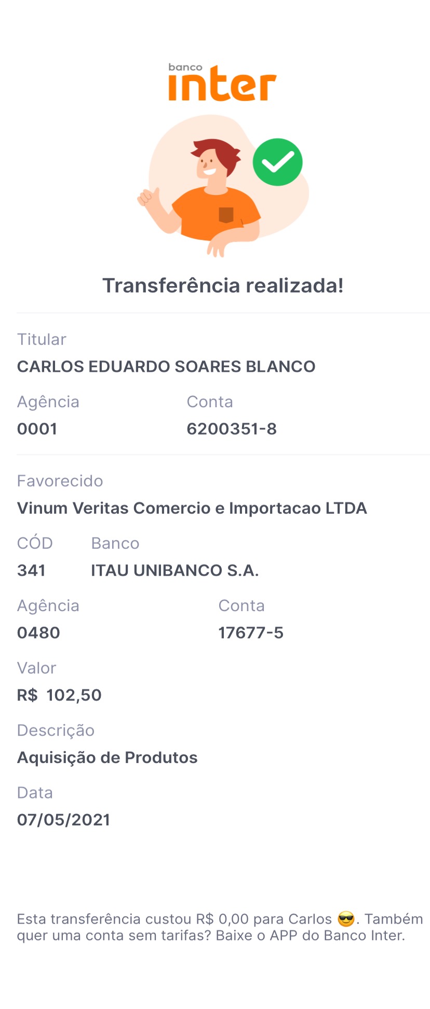Select the "Transferência realizada!" heading
This screenshot has height=1009, width=430.
[223, 286]
